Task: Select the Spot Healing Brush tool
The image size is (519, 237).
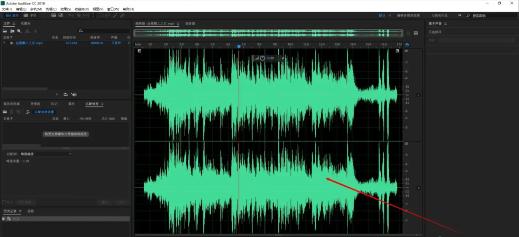Action: [122, 15]
